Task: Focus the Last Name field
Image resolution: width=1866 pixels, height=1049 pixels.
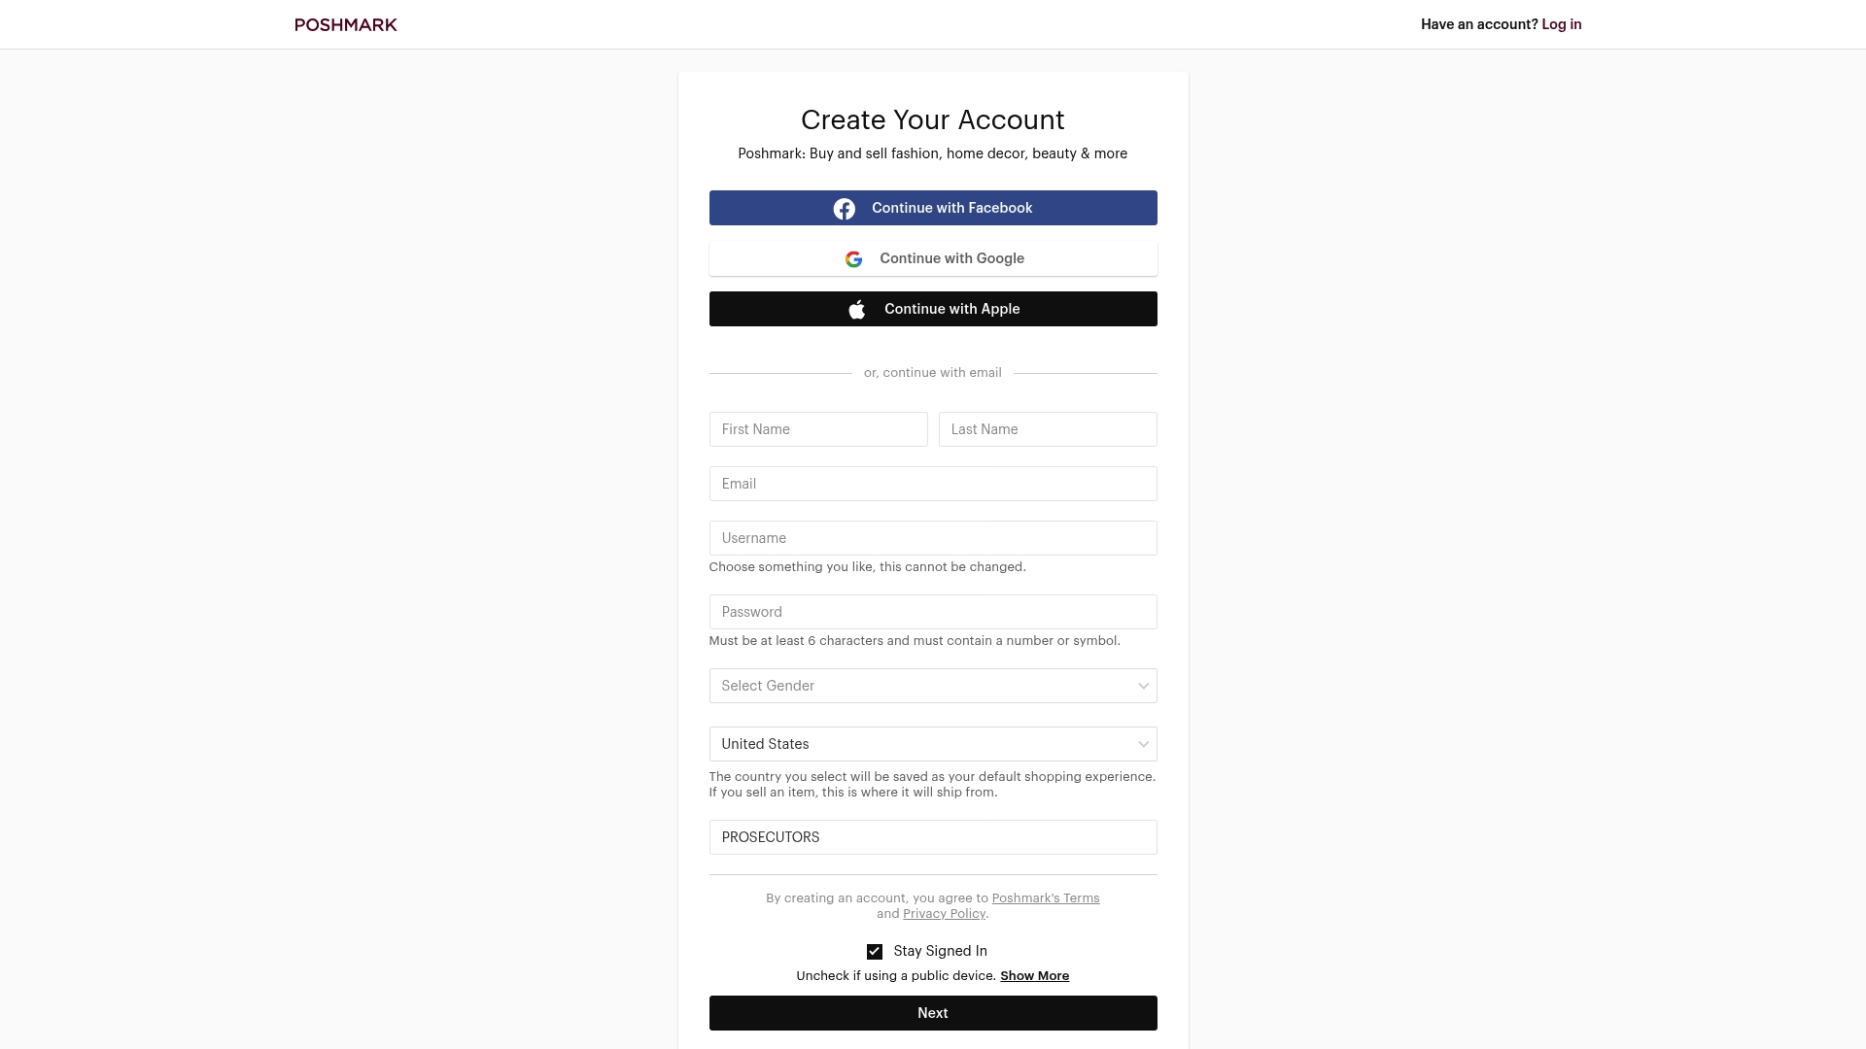Action: tap(1048, 429)
